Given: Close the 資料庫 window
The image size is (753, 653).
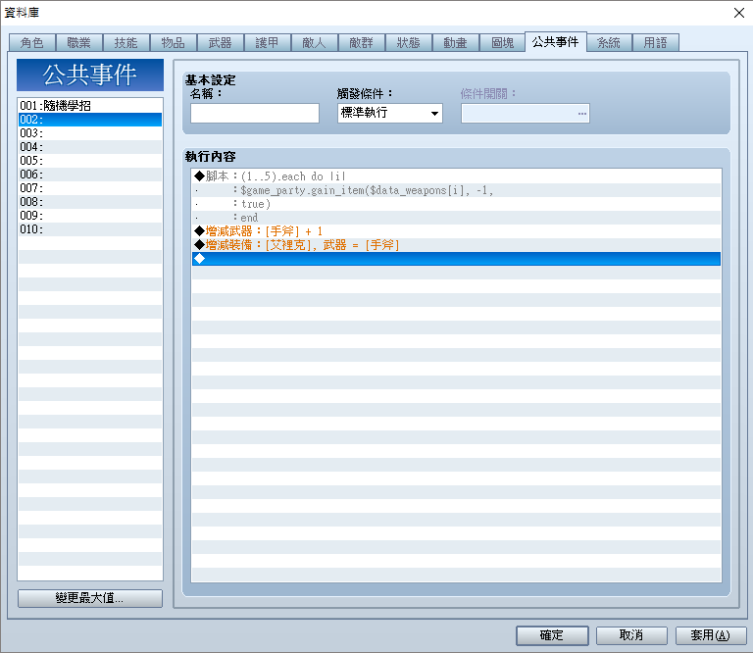Looking at the screenshot, I should pyautogui.click(x=739, y=13).
